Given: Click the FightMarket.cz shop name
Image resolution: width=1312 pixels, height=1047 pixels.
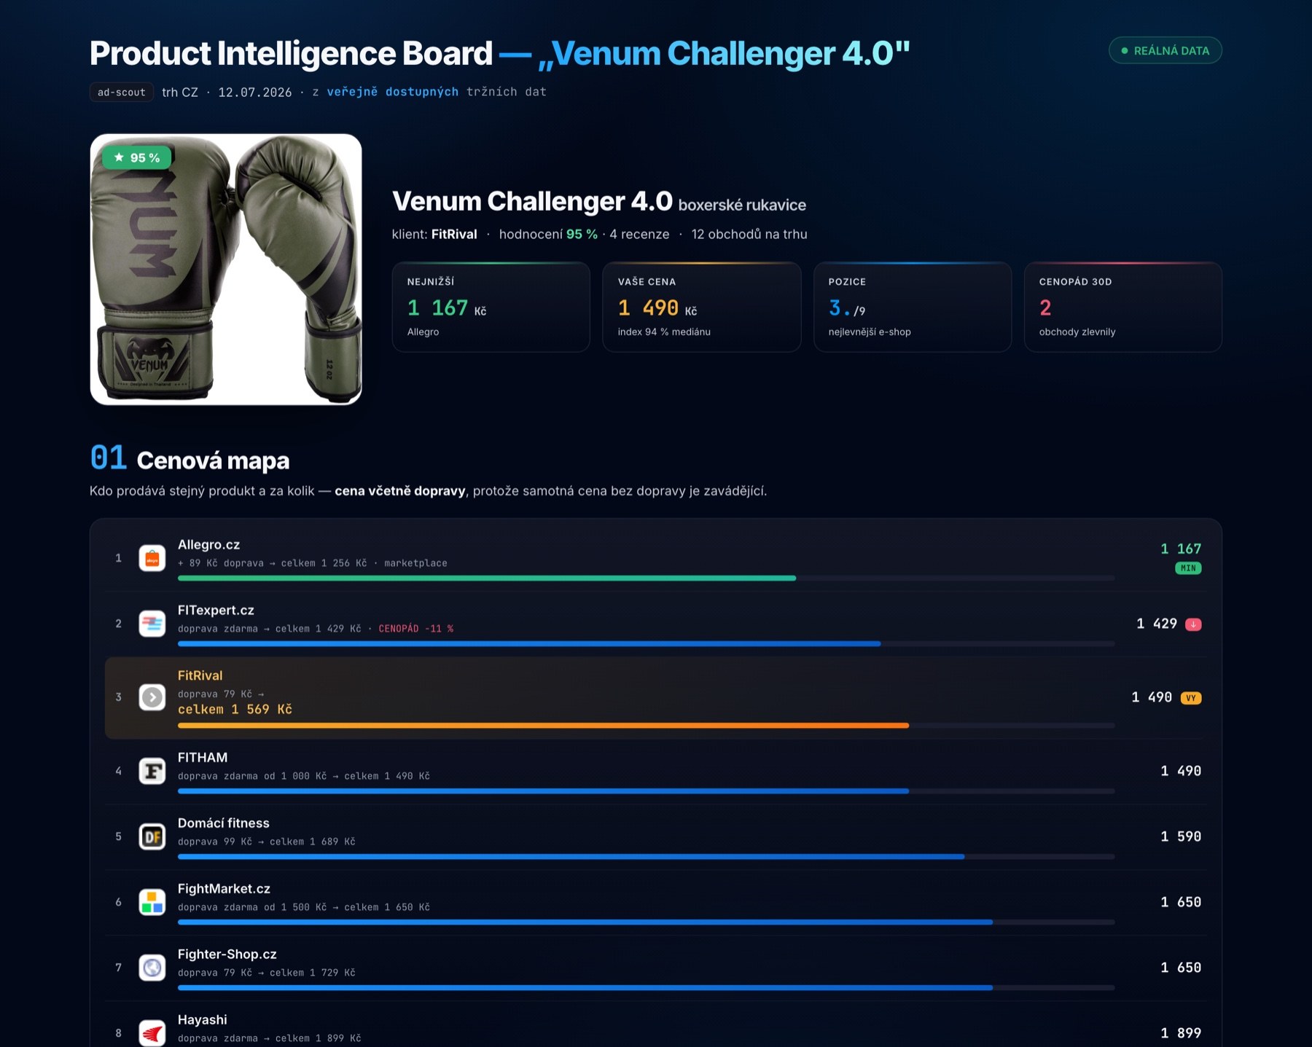Looking at the screenshot, I should (x=224, y=889).
